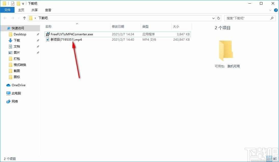Click the window folder icon in title bar

[x=4, y=3]
